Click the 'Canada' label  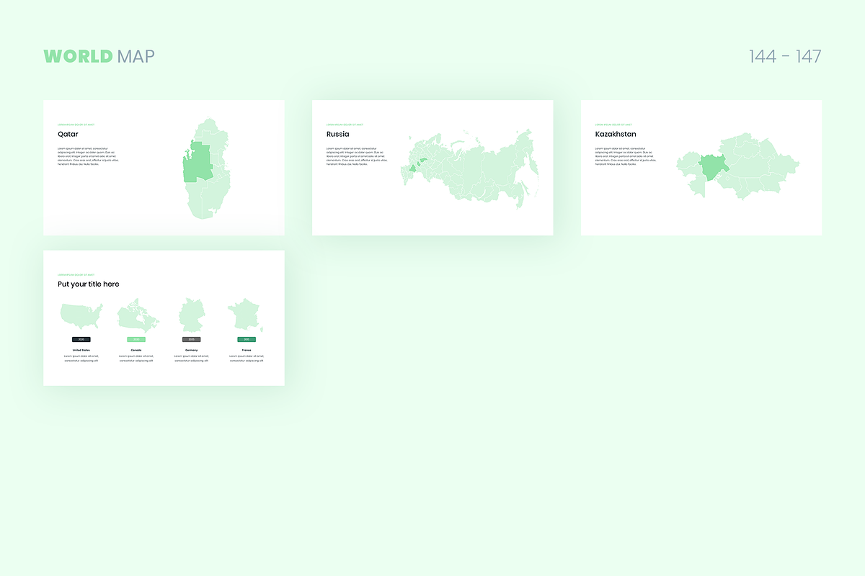coord(136,350)
